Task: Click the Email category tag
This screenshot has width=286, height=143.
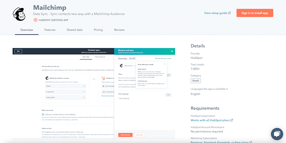Action: [195, 81]
